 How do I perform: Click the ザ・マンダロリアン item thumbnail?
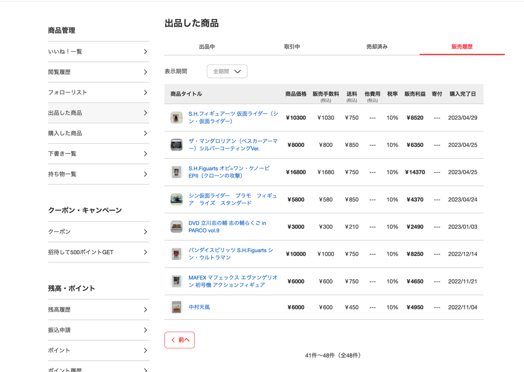point(177,145)
